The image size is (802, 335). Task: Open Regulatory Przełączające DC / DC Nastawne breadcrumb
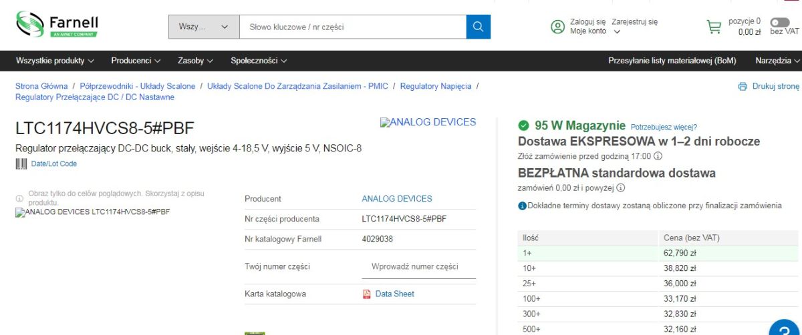[x=95, y=97]
